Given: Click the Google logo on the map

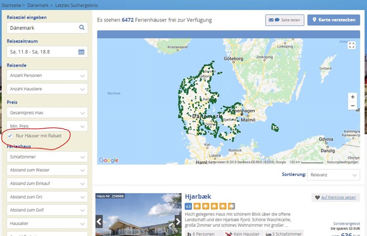Looking at the screenshot, I should (x=108, y=160).
